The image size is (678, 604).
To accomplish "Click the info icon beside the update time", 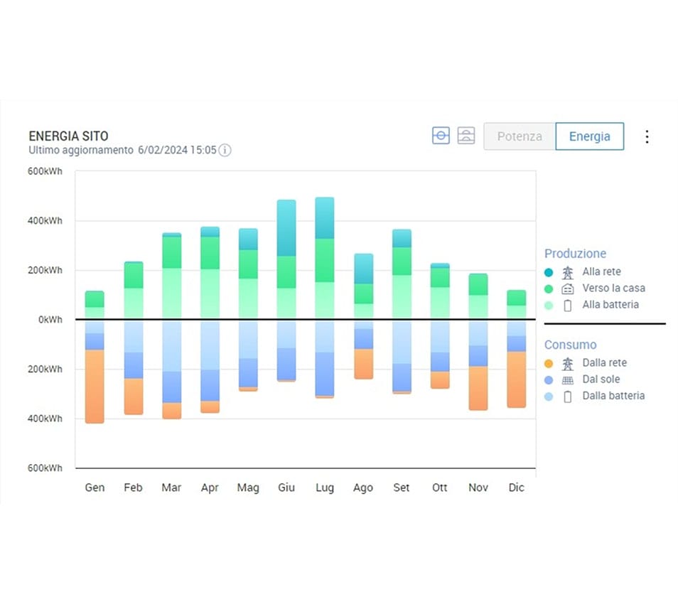I will pos(225,151).
